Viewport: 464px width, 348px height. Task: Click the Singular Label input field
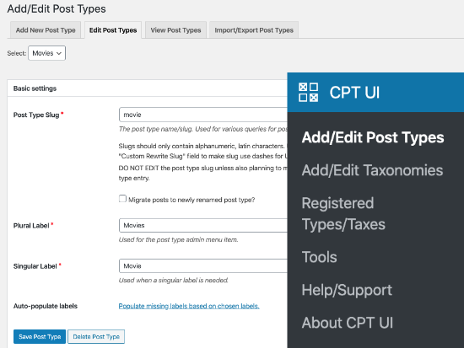(203, 265)
